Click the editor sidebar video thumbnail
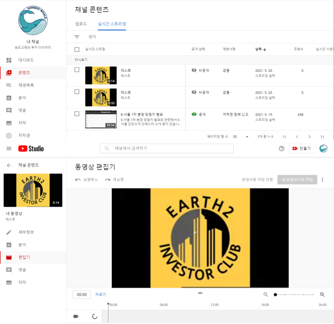This screenshot has width=334, height=324. tap(33, 190)
